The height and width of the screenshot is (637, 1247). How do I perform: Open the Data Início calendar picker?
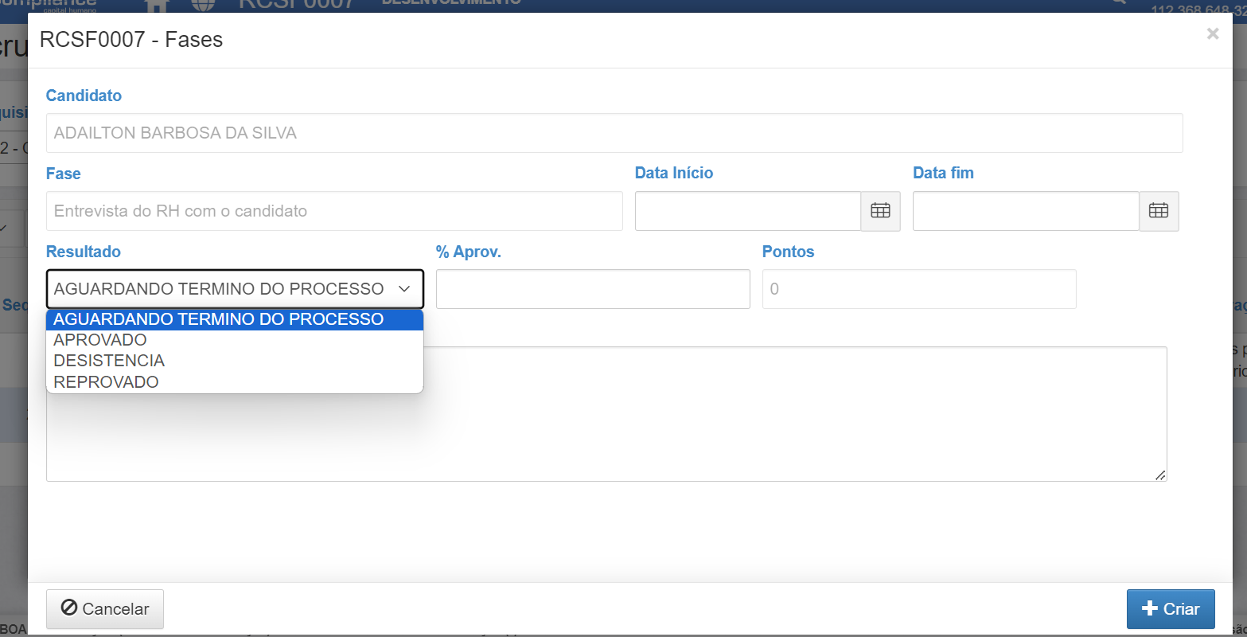880,211
